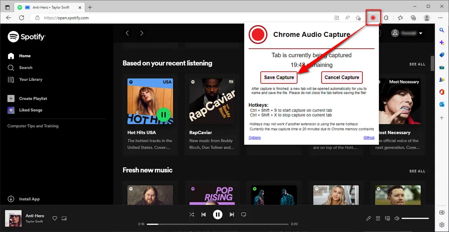Click the Save Capture button
Image resolution: width=449 pixels, height=232 pixels.
pyautogui.click(x=279, y=77)
